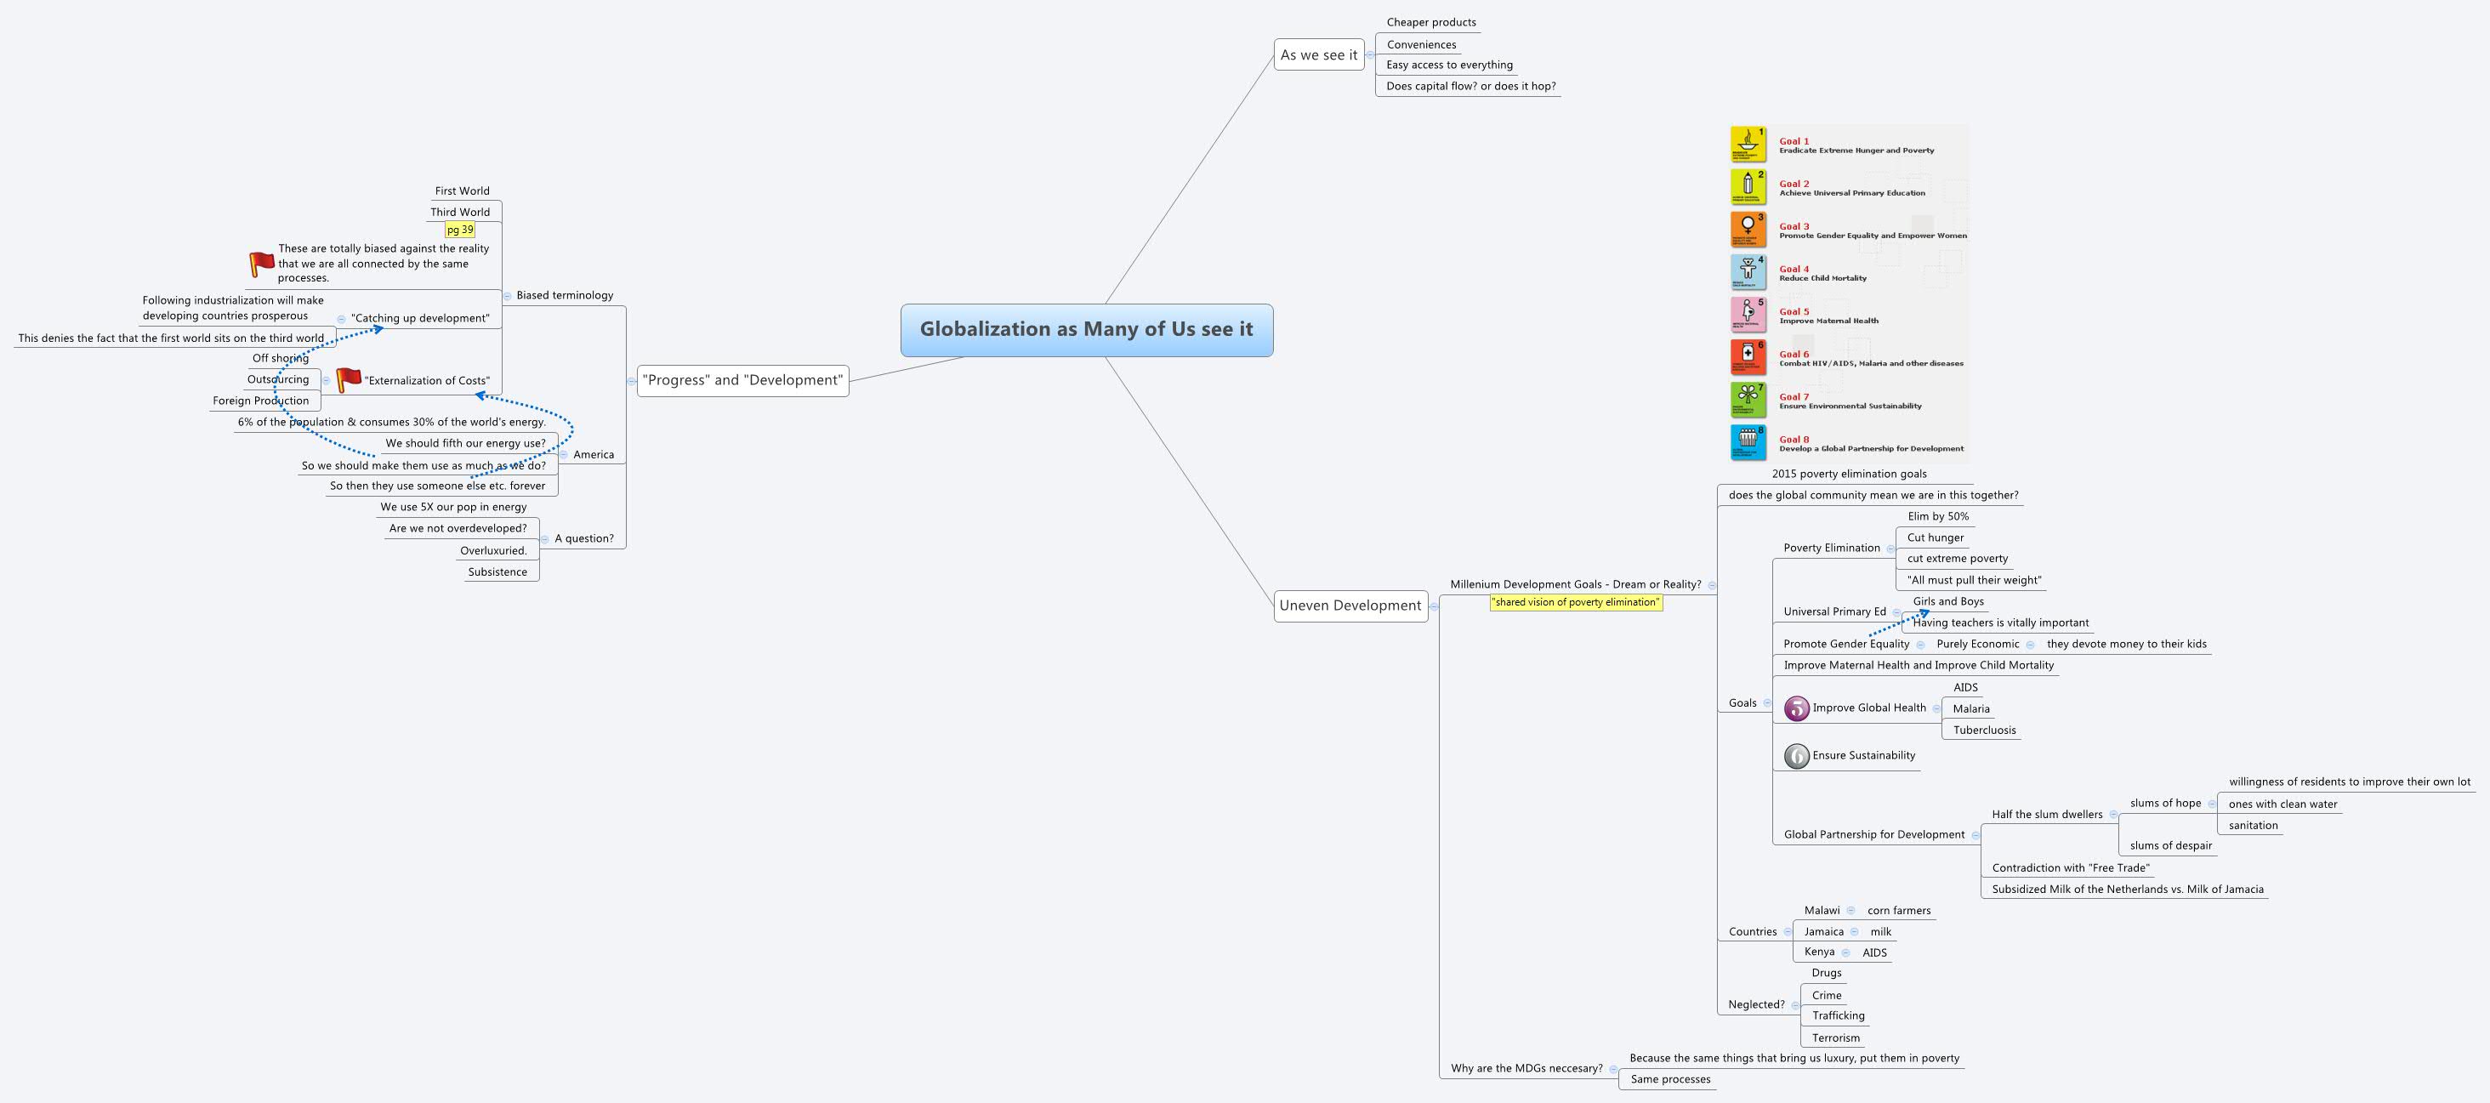Click red flag next to biased terminology note

click(x=262, y=264)
